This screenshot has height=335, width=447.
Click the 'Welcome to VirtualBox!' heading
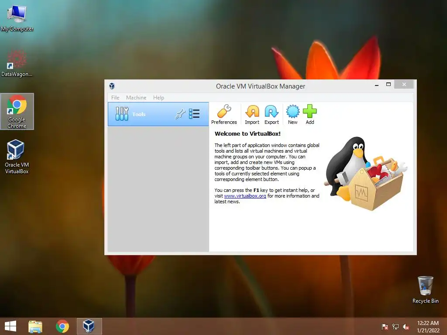click(248, 133)
